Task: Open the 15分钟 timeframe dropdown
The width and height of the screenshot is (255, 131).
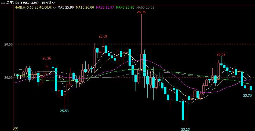Action: tap(48, 3)
